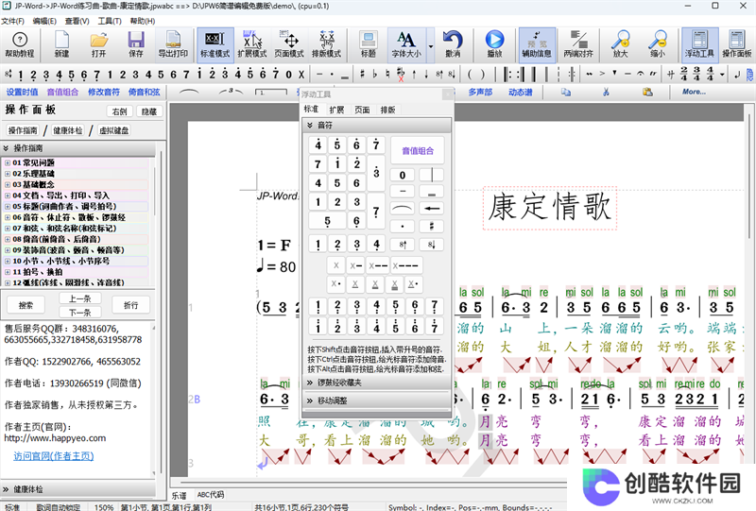The height and width of the screenshot is (511, 756).
Task: Switch to 标准模式 standard mode
Action: 215,44
